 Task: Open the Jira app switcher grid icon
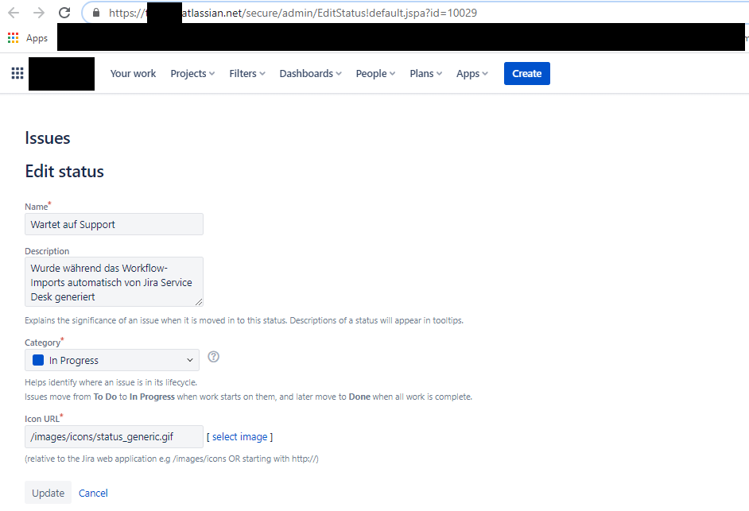(17, 73)
